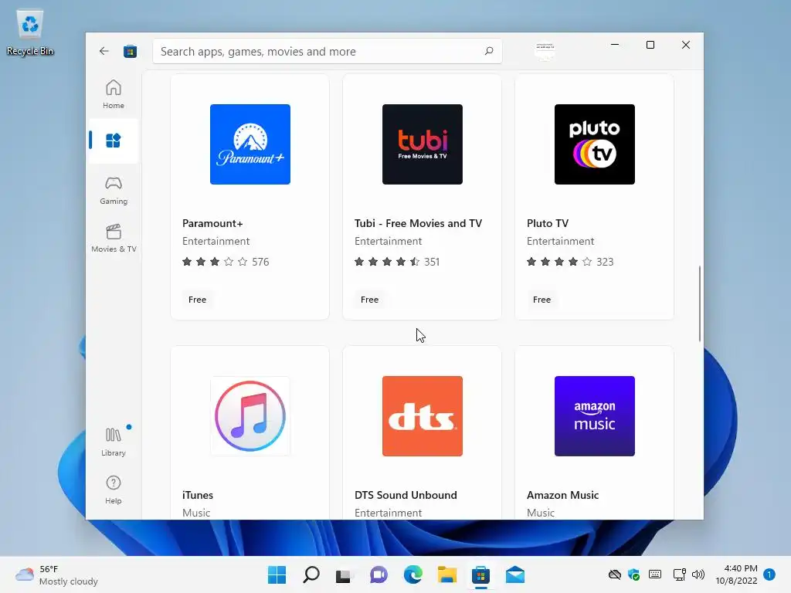Click Microsoft Store taskbar icon

480,574
